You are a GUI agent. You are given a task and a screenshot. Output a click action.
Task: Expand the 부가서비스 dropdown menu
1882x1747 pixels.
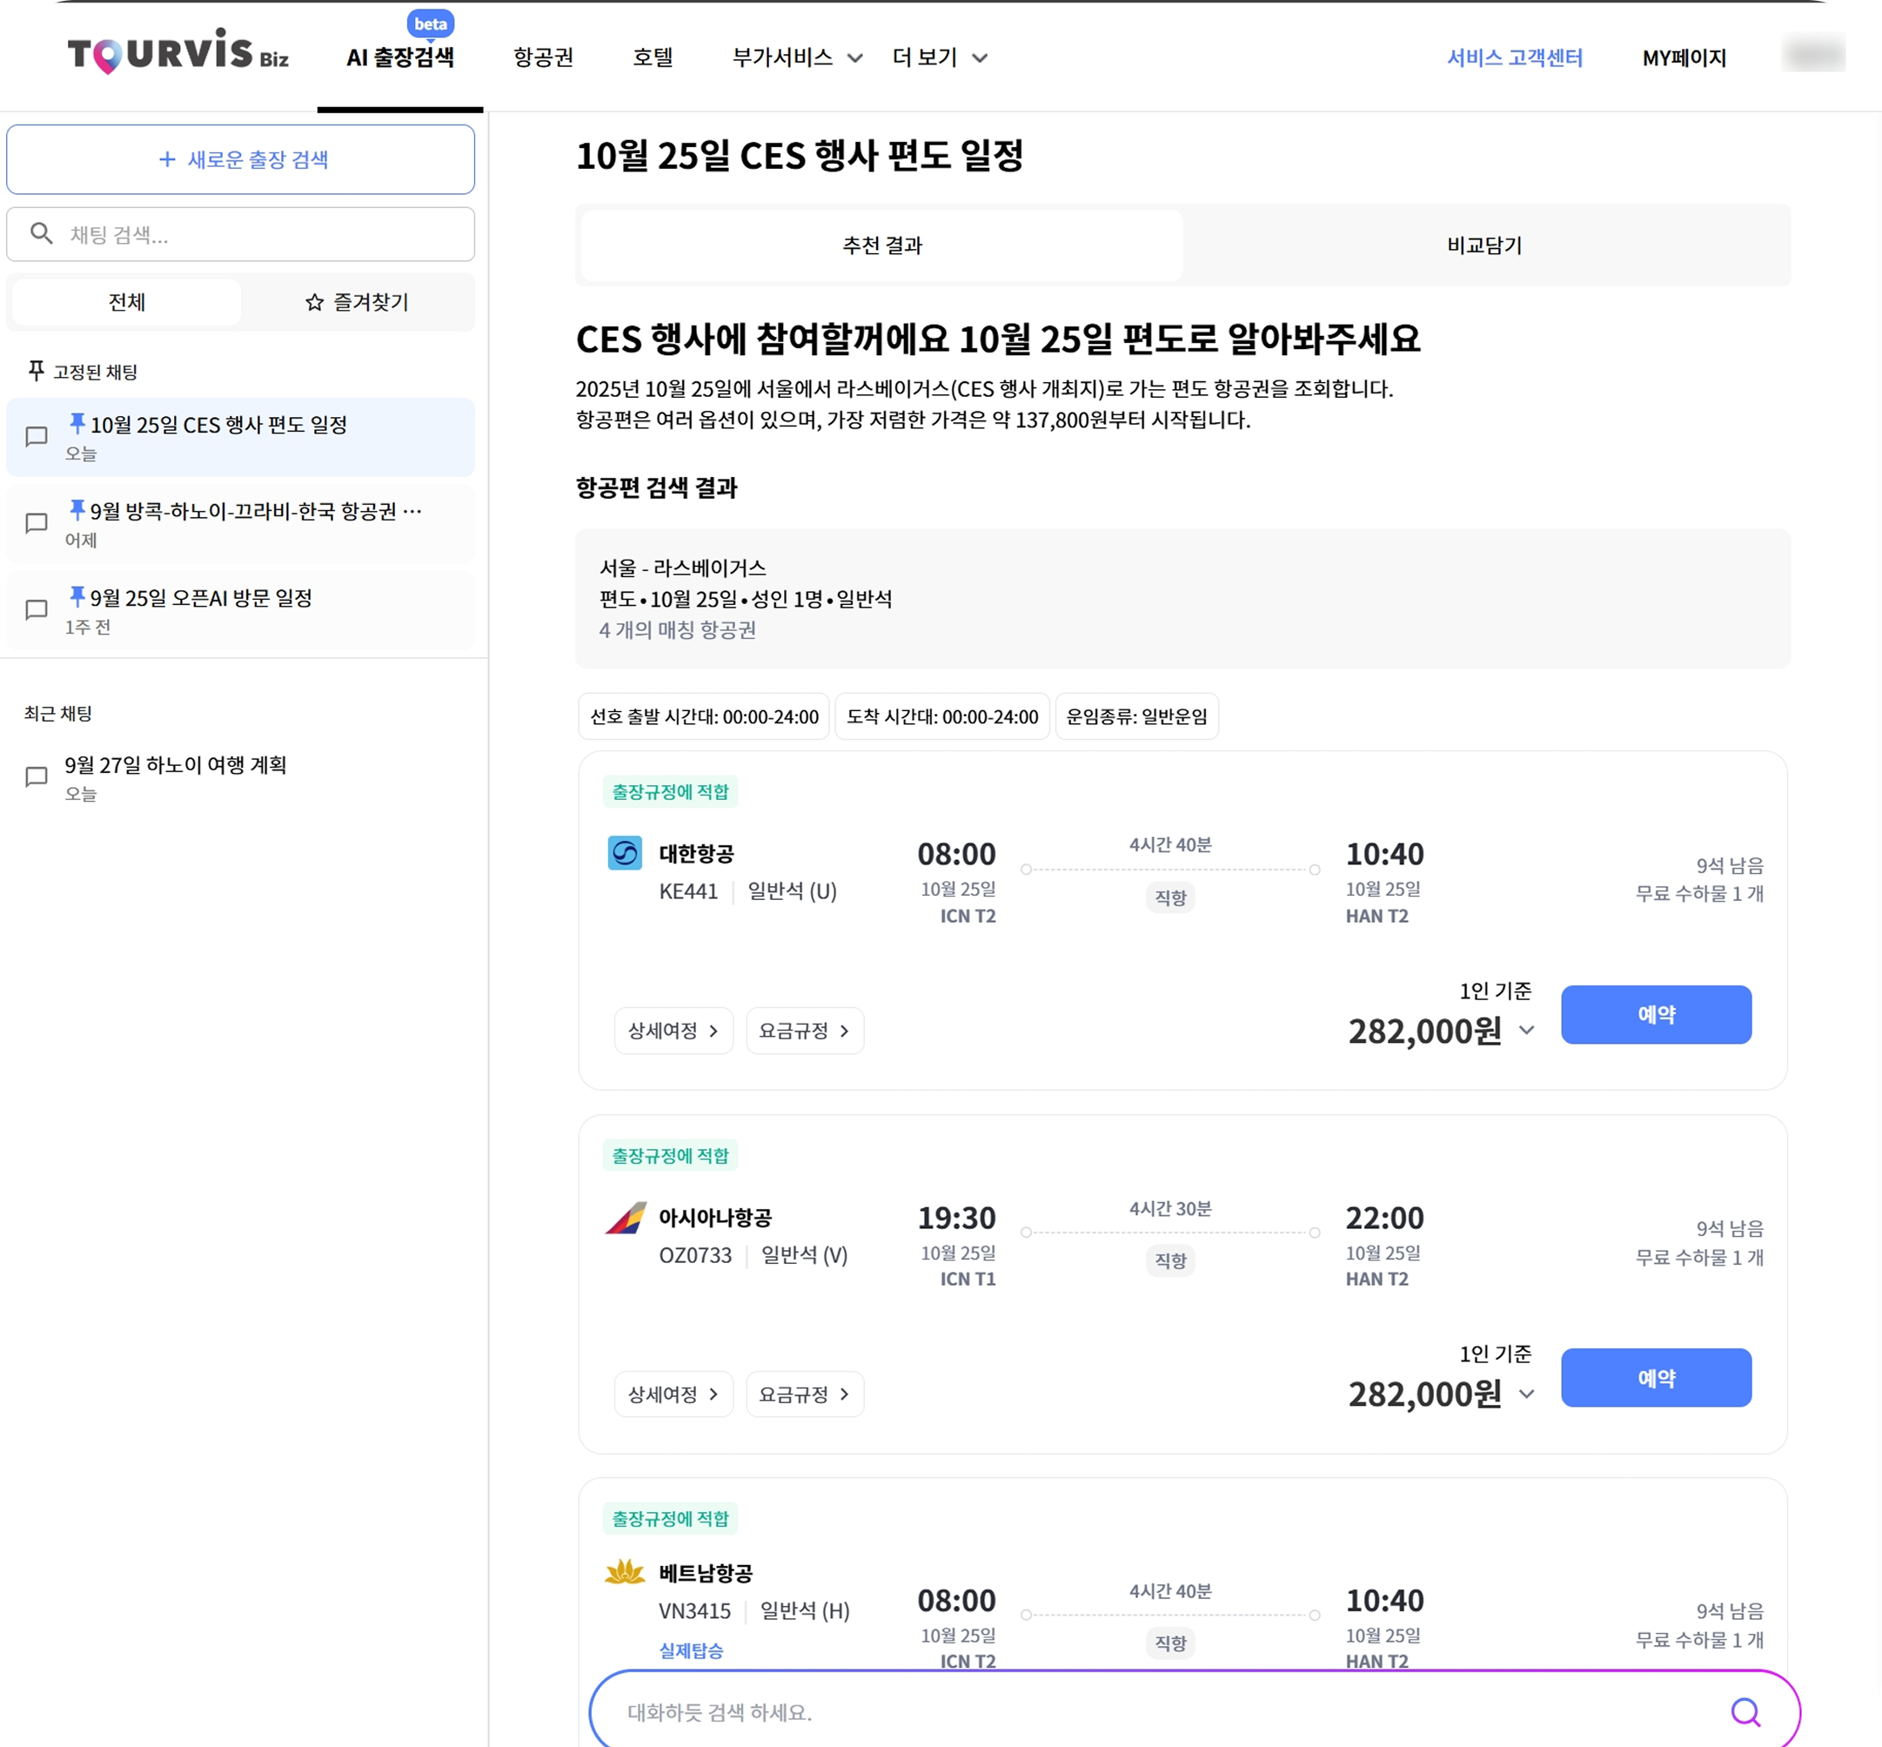(797, 57)
